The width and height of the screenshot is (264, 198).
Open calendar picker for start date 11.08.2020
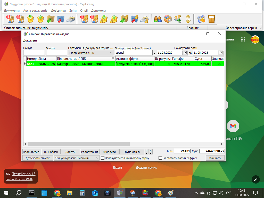[x=185, y=53]
